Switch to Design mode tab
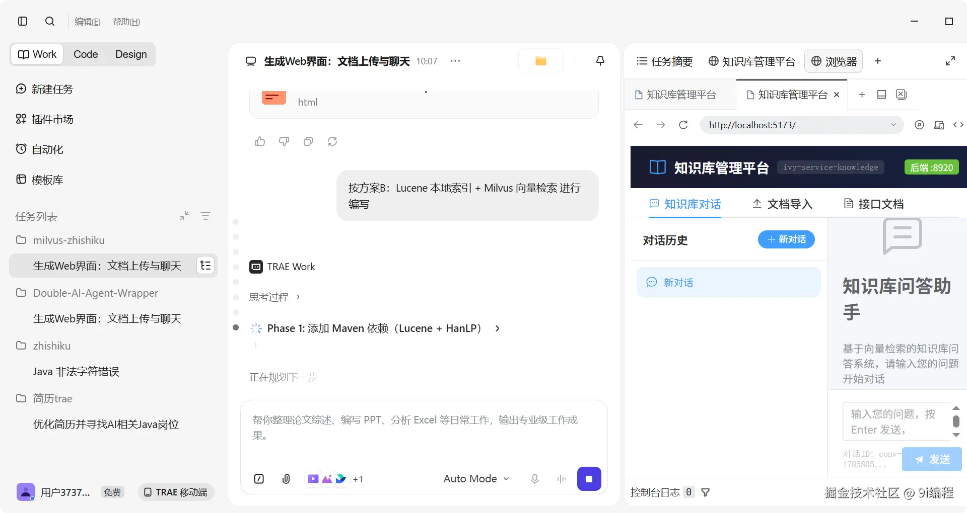967x513 pixels. tap(131, 54)
